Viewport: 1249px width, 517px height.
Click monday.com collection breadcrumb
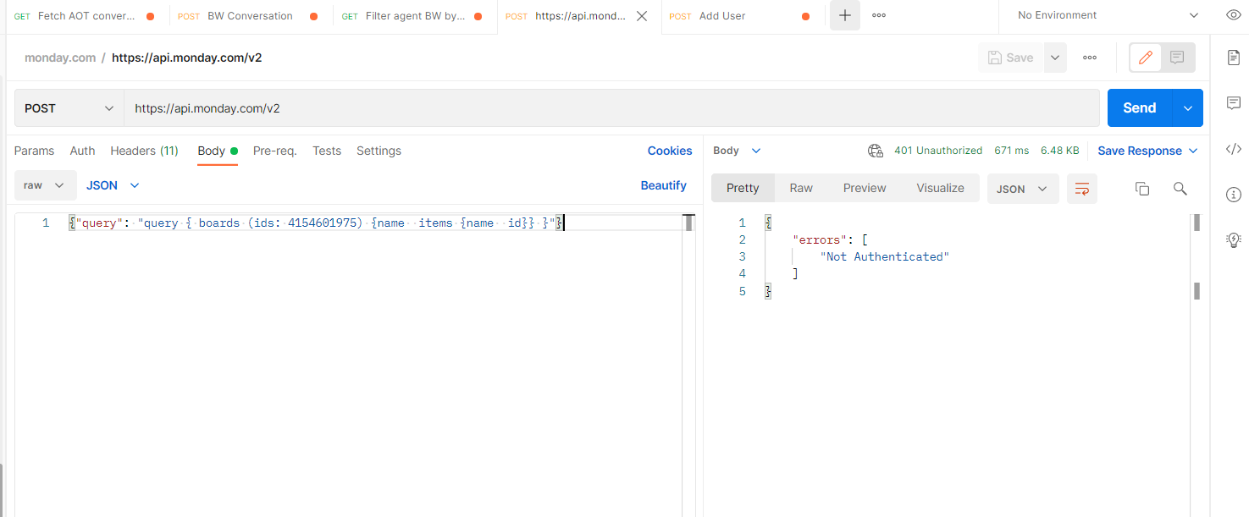click(x=60, y=58)
